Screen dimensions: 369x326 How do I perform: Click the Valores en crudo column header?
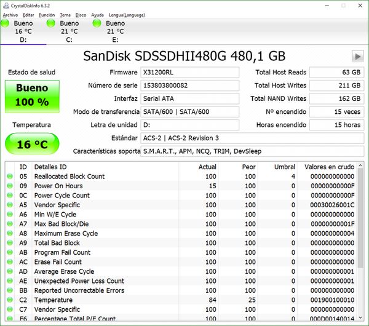pyautogui.click(x=327, y=167)
